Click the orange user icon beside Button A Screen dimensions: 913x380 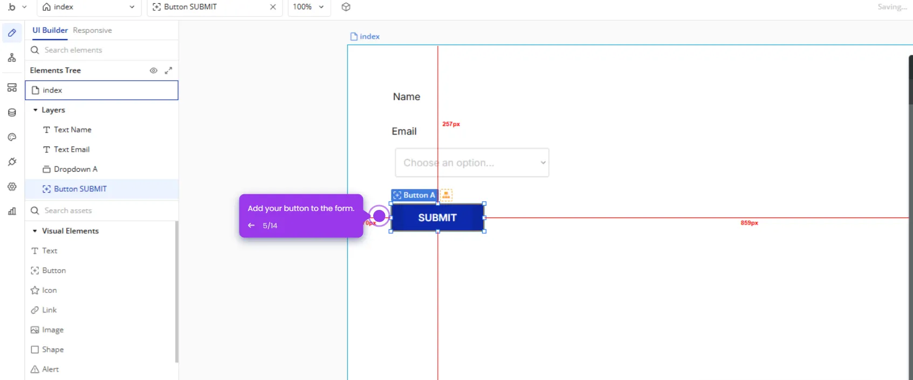pos(446,195)
